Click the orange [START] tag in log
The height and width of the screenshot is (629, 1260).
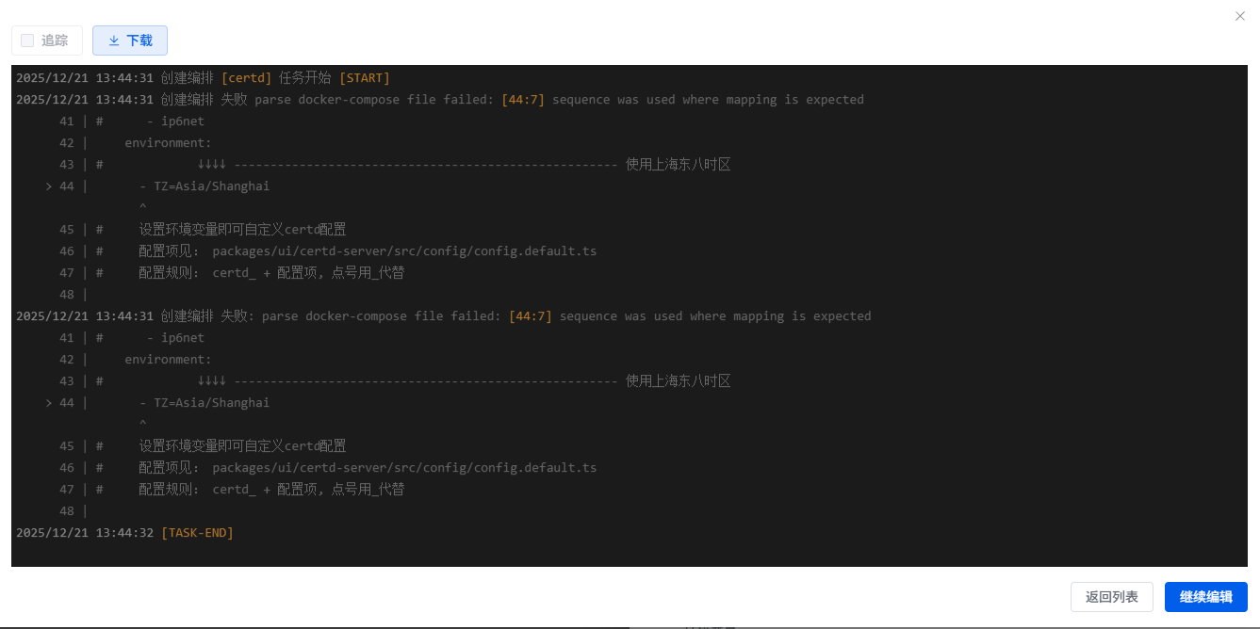[364, 78]
